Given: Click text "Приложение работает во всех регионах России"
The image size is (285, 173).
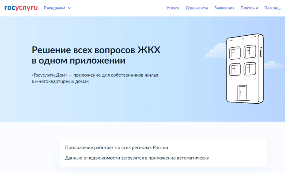Looking at the screenshot, I should pos(117,147).
